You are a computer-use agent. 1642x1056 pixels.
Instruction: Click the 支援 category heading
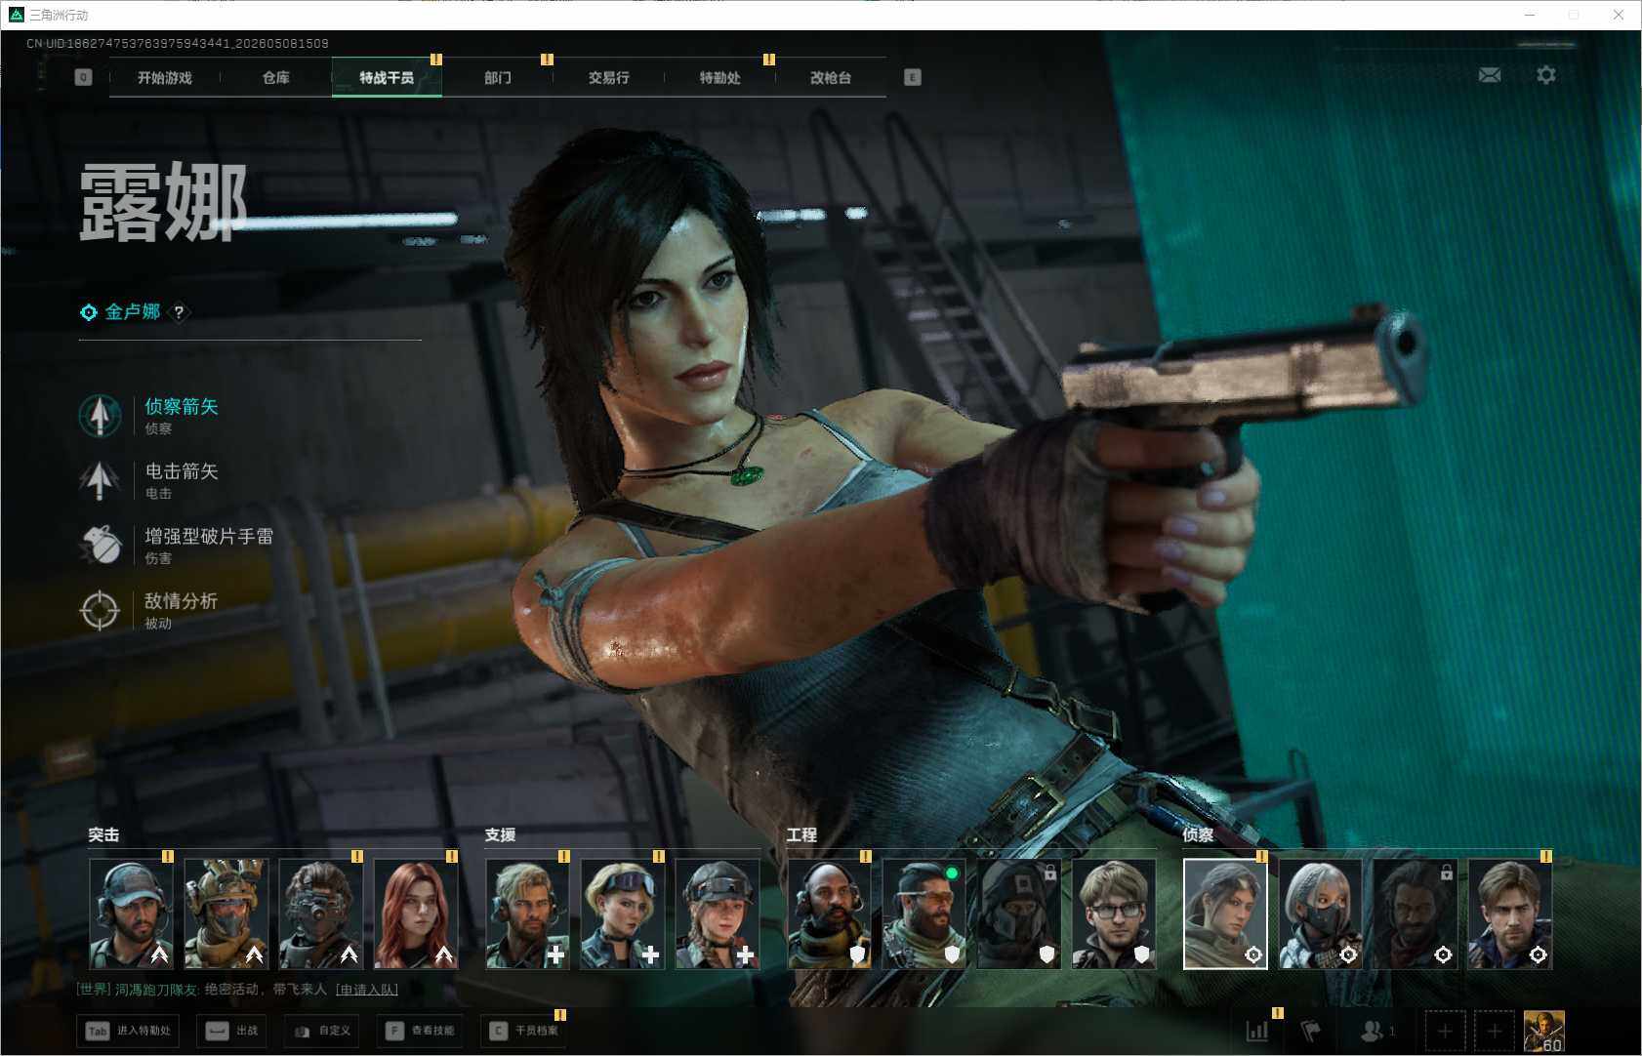500,835
